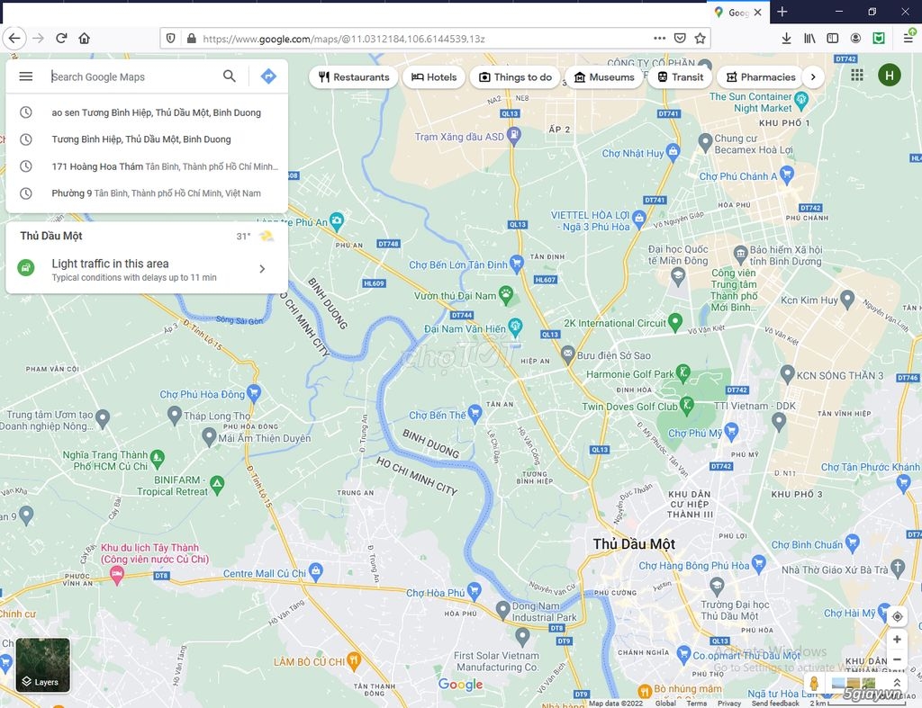The width and height of the screenshot is (922, 708).
Task: Click the Twin Doves Golf Club marker
Action: pos(686,404)
